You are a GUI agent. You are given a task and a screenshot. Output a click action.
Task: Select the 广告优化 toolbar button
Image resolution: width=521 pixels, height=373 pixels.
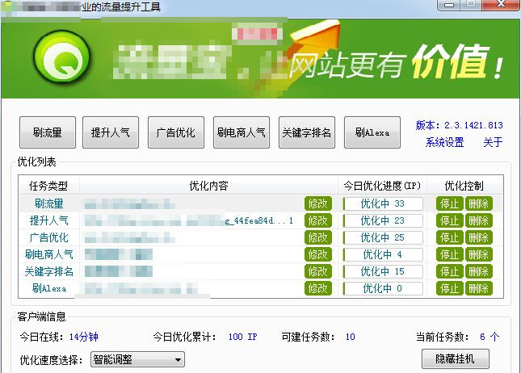click(175, 132)
